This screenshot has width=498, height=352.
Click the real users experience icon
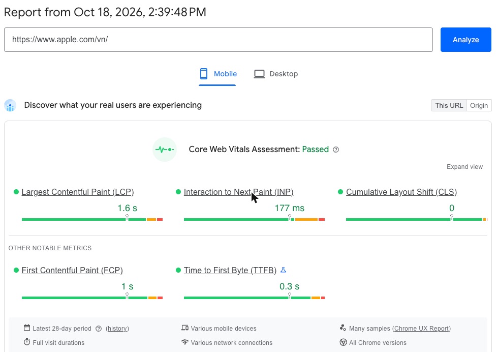coord(10,105)
